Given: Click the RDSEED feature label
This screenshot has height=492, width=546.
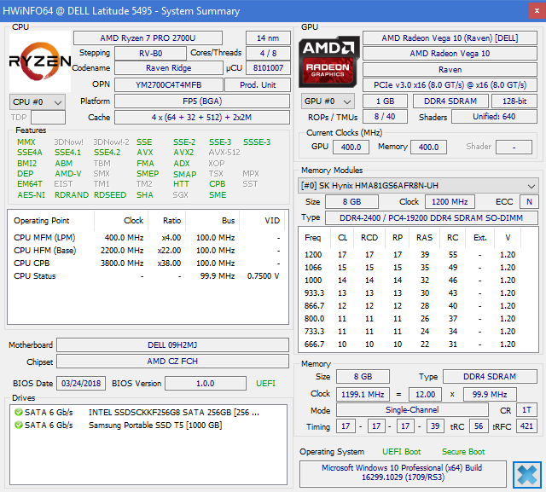Looking at the screenshot, I should point(110,195).
